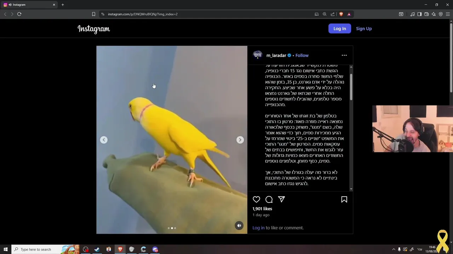
Task: Click the Windows Start button
Action: click(6, 249)
